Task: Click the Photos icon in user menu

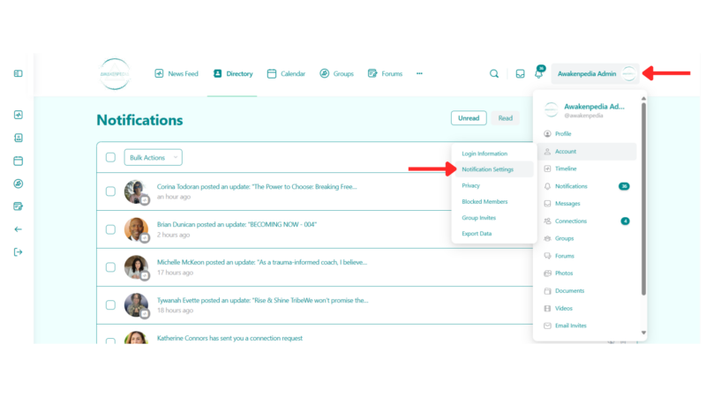Action: (x=547, y=273)
